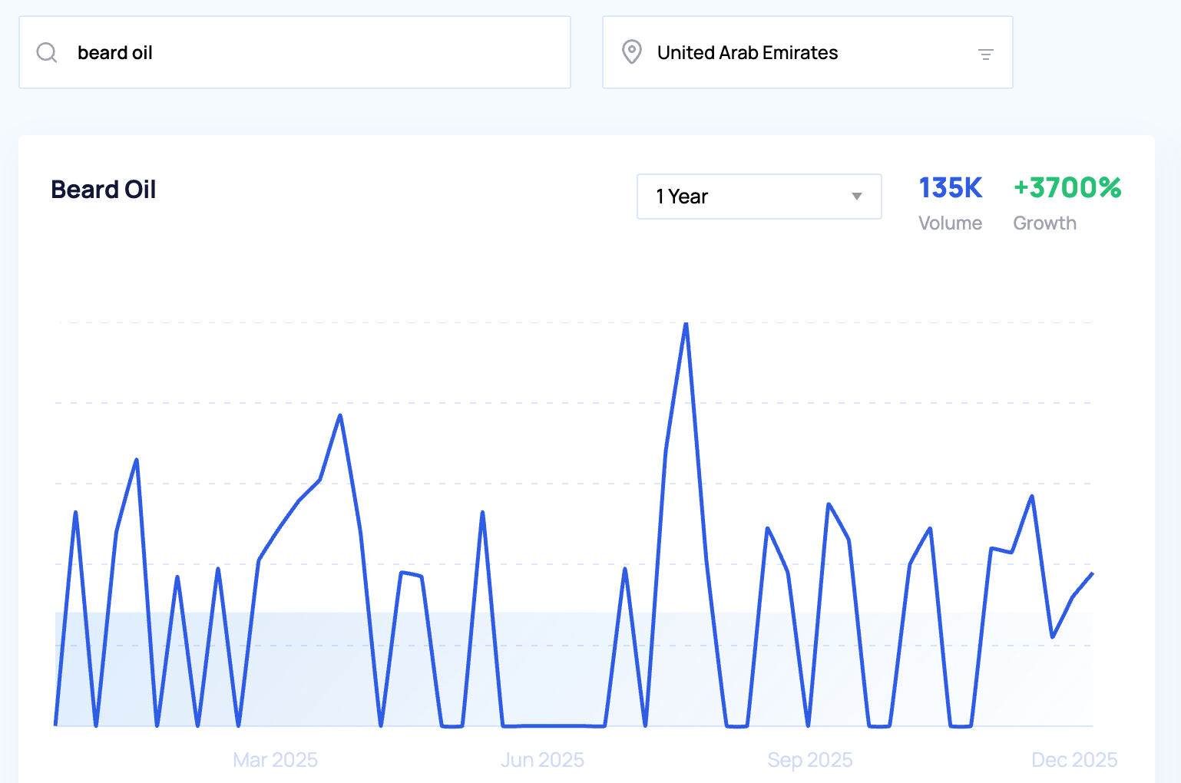
Task: Click the 135K volume value
Action: click(x=950, y=188)
